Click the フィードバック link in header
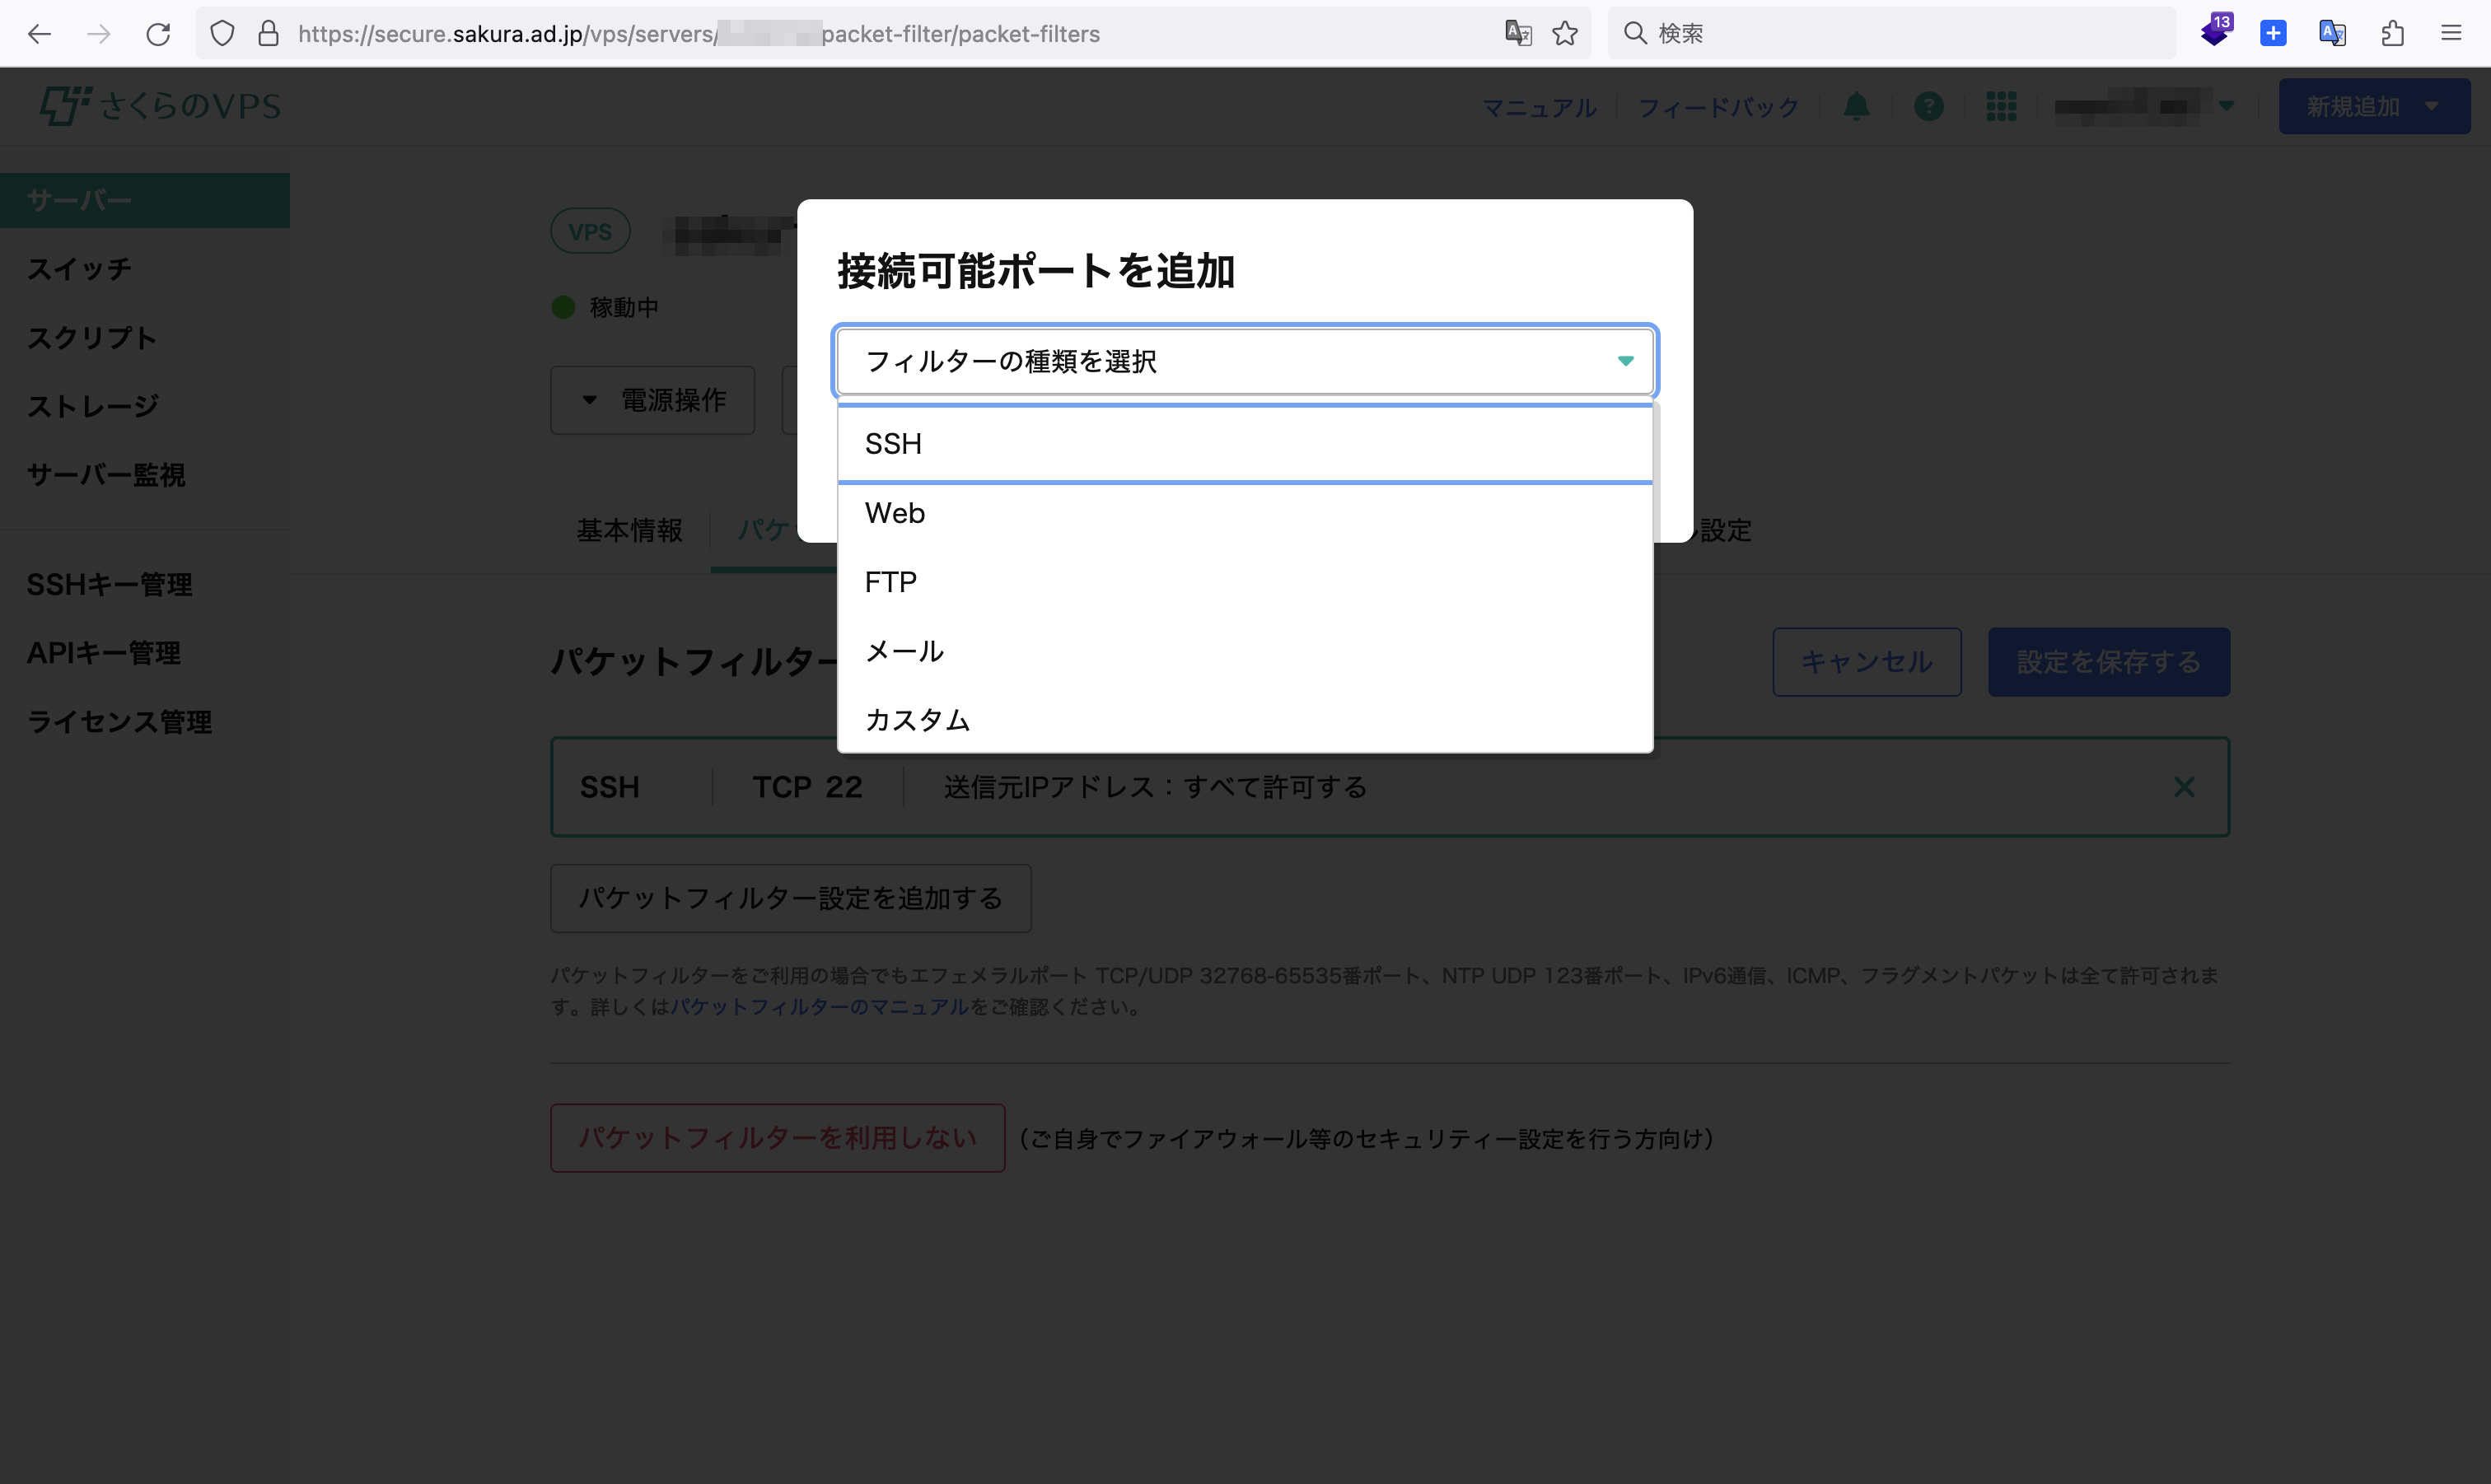The width and height of the screenshot is (2491, 1484). (1718, 107)
